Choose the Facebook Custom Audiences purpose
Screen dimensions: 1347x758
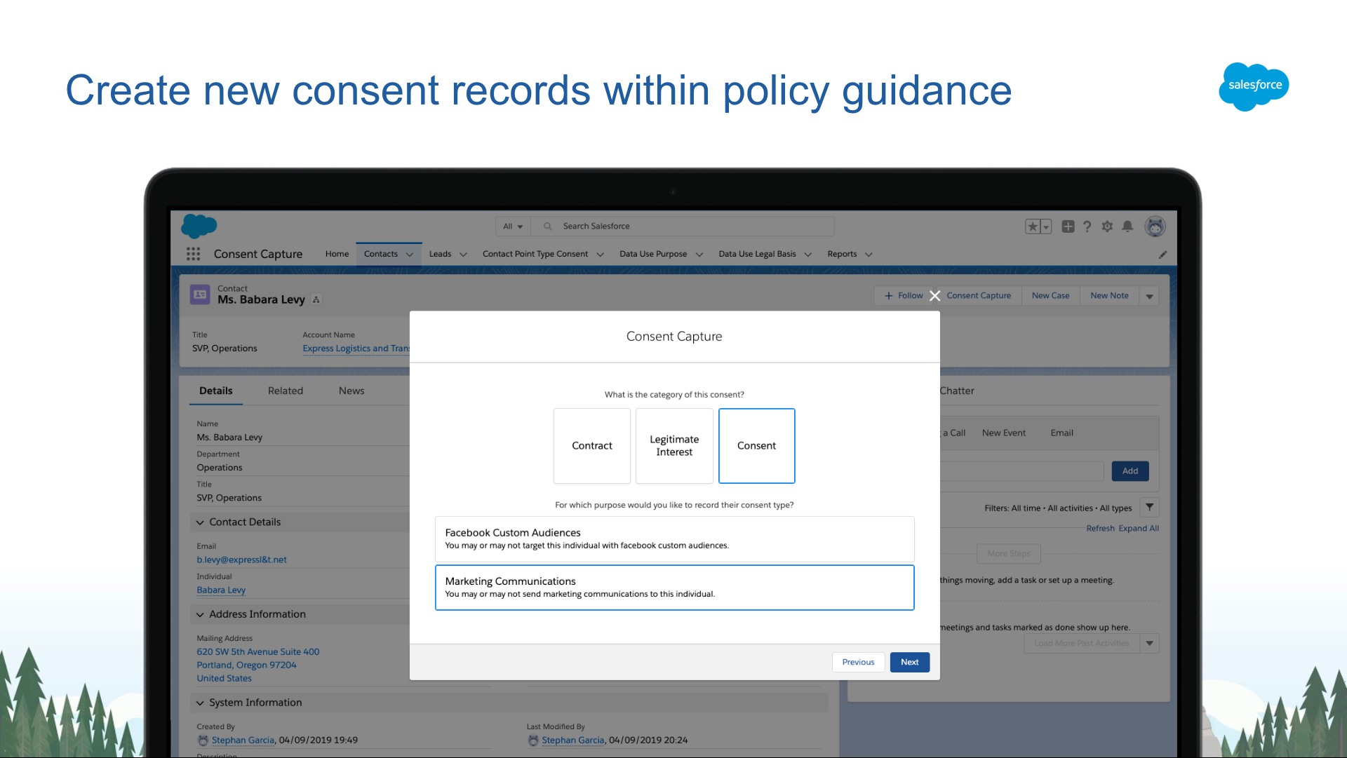[x=673, y=539]
